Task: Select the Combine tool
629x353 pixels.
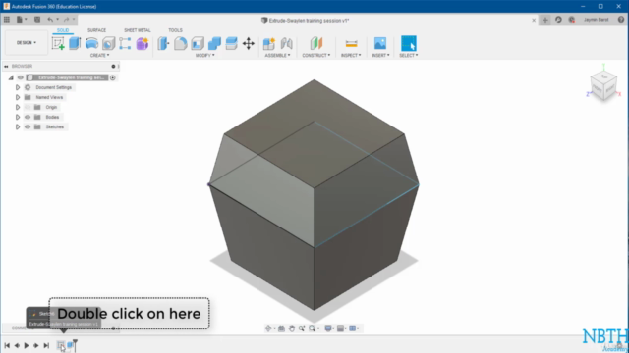Action: tap(214, 43)
